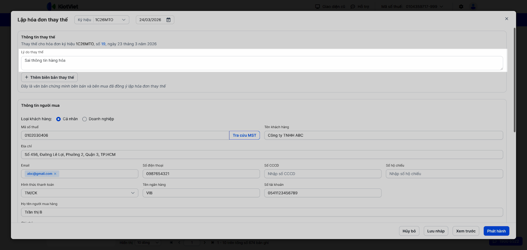This screenshot has height=250, width=527.
Task: Select the Doanh nghiệp customer type
Action: (85, 119)
